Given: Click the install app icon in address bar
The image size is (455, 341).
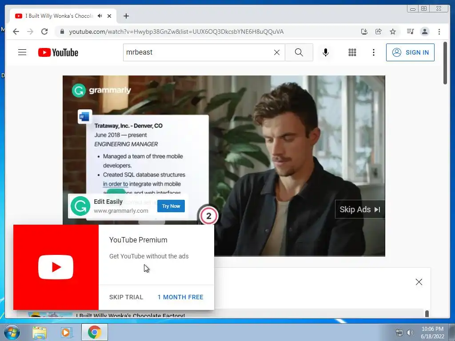Looking at the screenshot, I should 364,32.
